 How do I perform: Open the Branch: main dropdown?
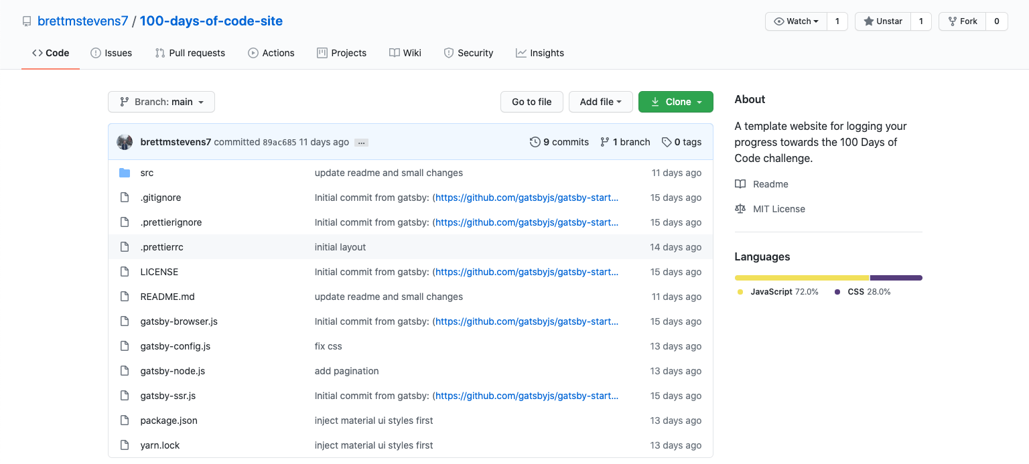(161, 102)
